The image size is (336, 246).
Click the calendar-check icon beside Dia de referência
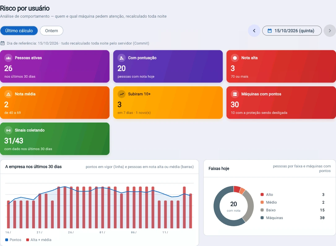2,43
